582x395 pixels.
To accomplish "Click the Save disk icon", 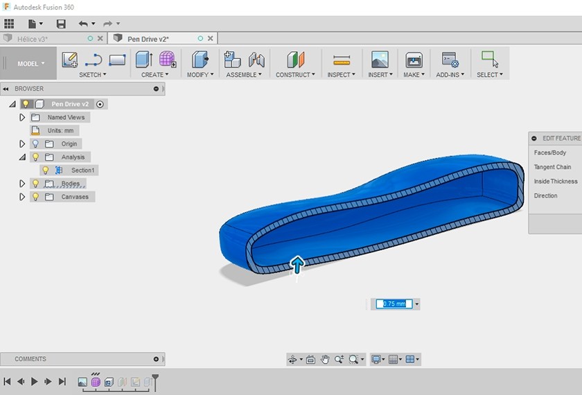I will 61,24.
